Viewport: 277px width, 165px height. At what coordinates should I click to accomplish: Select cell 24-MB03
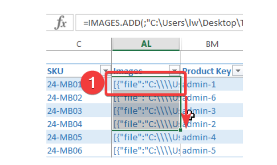pos(79,111)
